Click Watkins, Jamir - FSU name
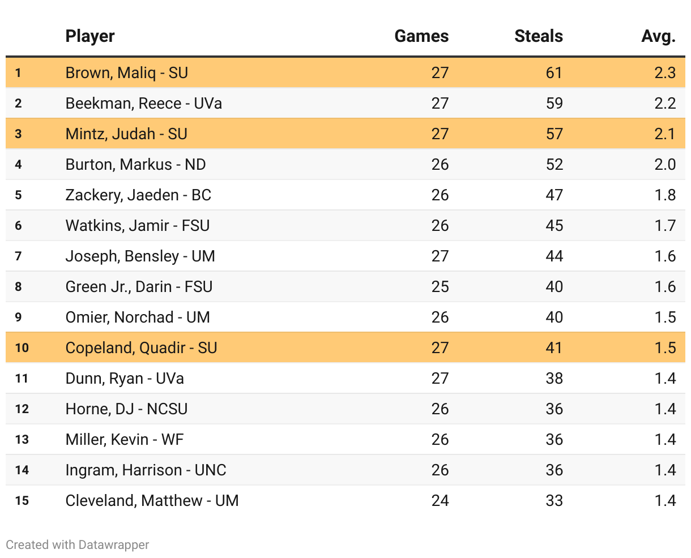This screenshot has width=691, height=558. pos(138,226)
